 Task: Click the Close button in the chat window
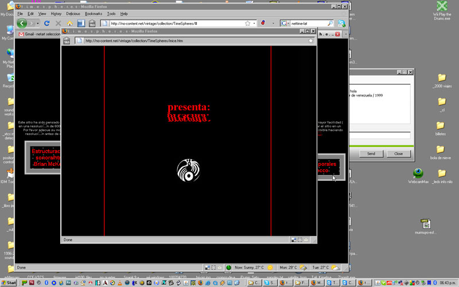click(x=398, y=154)
